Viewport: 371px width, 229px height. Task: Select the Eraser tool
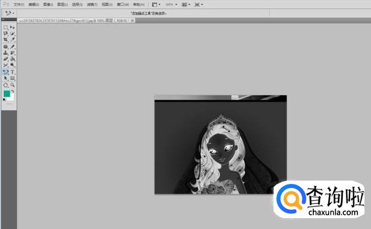tap(5, 59)
